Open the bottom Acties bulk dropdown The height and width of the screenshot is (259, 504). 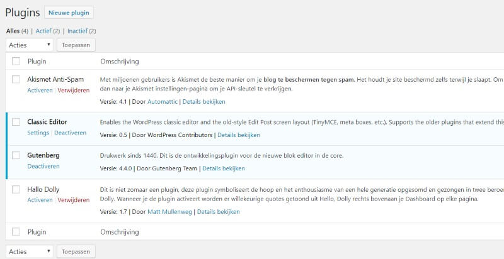[x=29, y=251]
